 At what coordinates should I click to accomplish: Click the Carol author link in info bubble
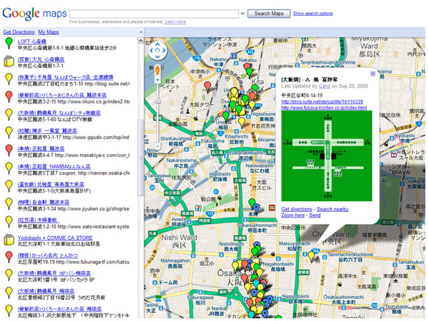point(325,86)
